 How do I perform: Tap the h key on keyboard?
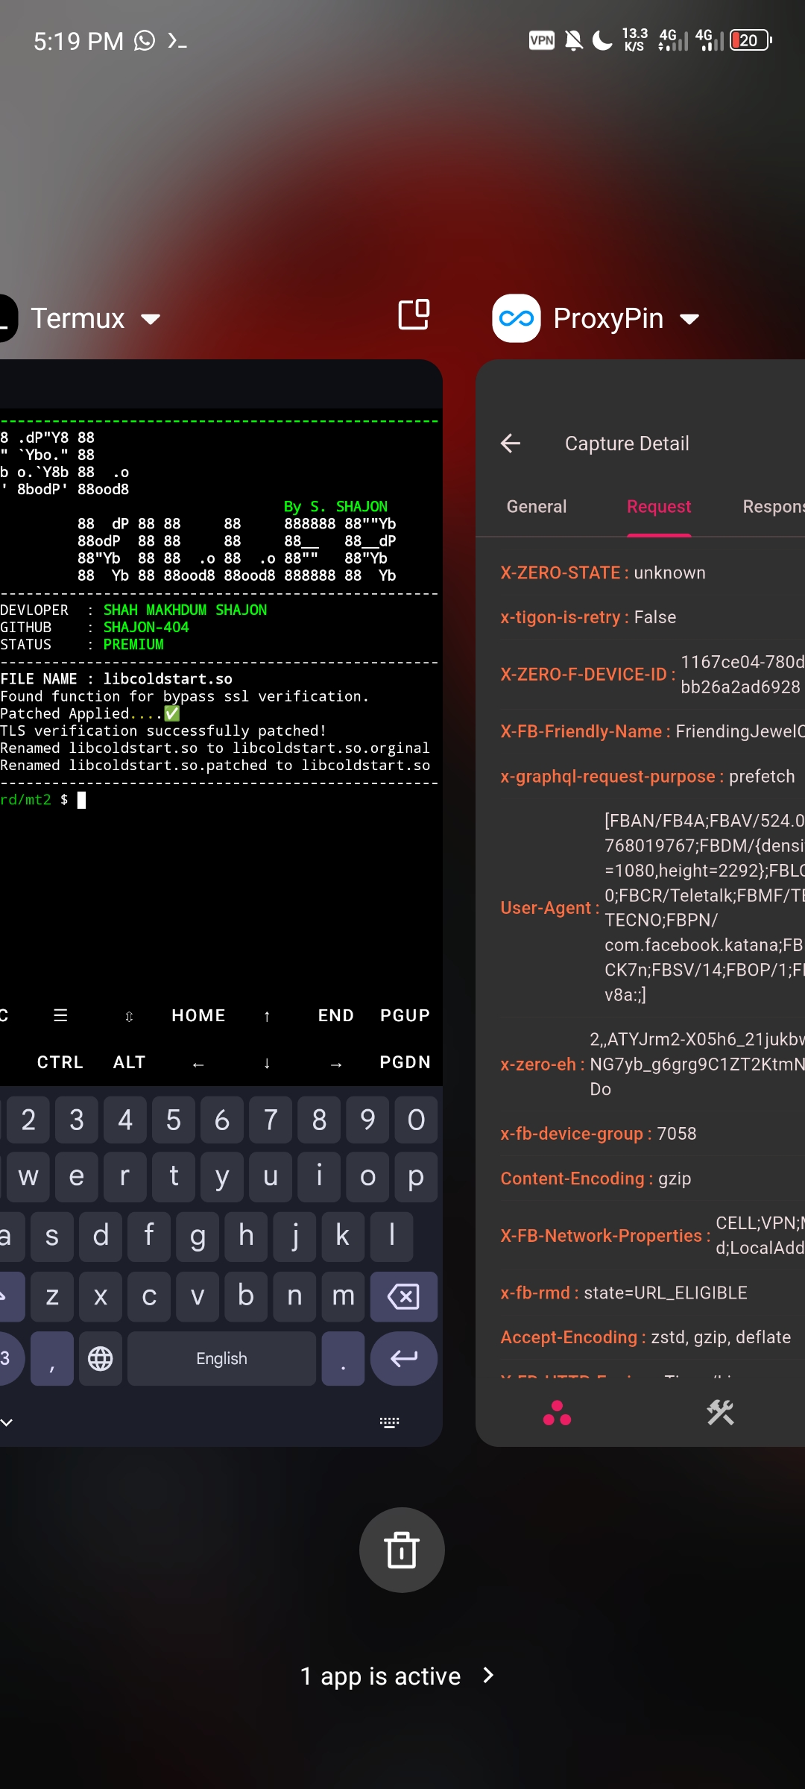click(246, 1236)
